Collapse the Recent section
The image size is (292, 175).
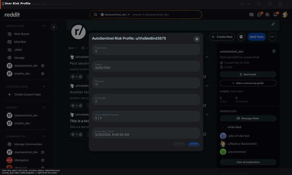point(44,107)
